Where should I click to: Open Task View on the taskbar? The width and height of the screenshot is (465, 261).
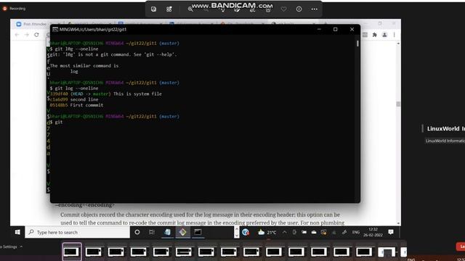(x=152, y=232)
